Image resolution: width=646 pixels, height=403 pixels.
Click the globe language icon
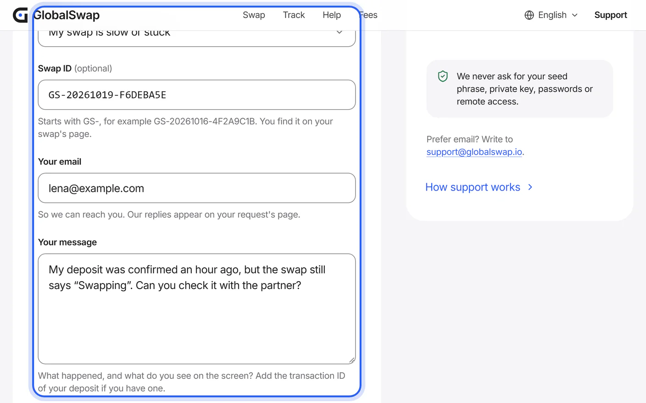pyautogui.click(x=529, y=15)
